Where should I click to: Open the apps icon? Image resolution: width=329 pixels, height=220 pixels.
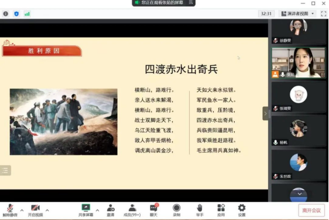pos(221,210)
